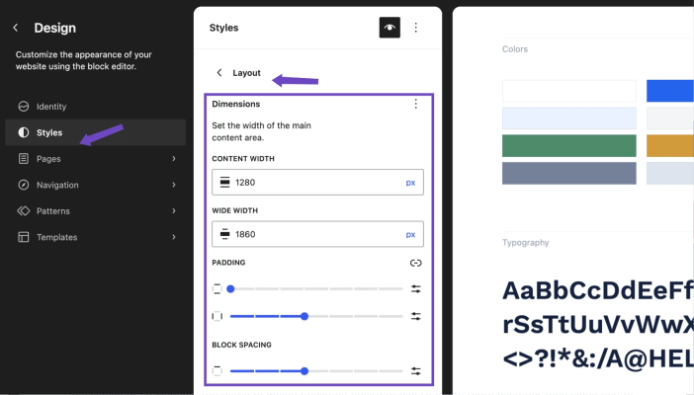Viewport: 694px width, 395px height.
Task: Click the wide width icon in field
Action: (224, 234)
